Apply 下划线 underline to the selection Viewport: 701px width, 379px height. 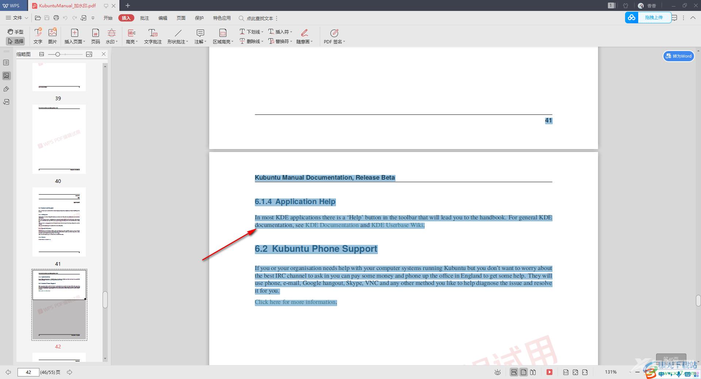[251, 32]
